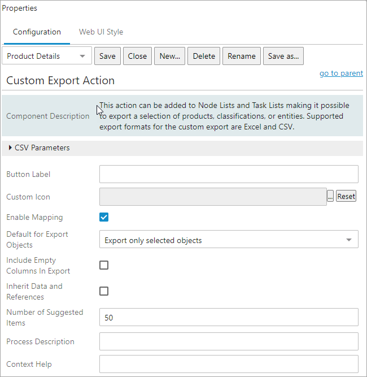Click the Rename button
Screen dimensions: 367x377
point(242,56)
